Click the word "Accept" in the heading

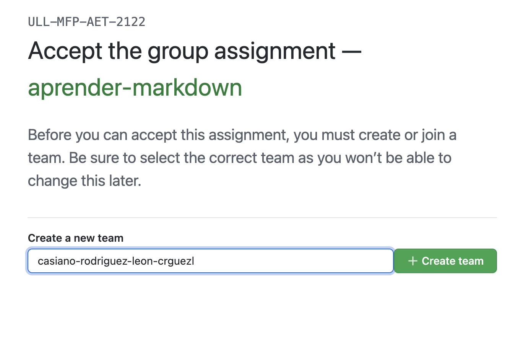(65, 51)
